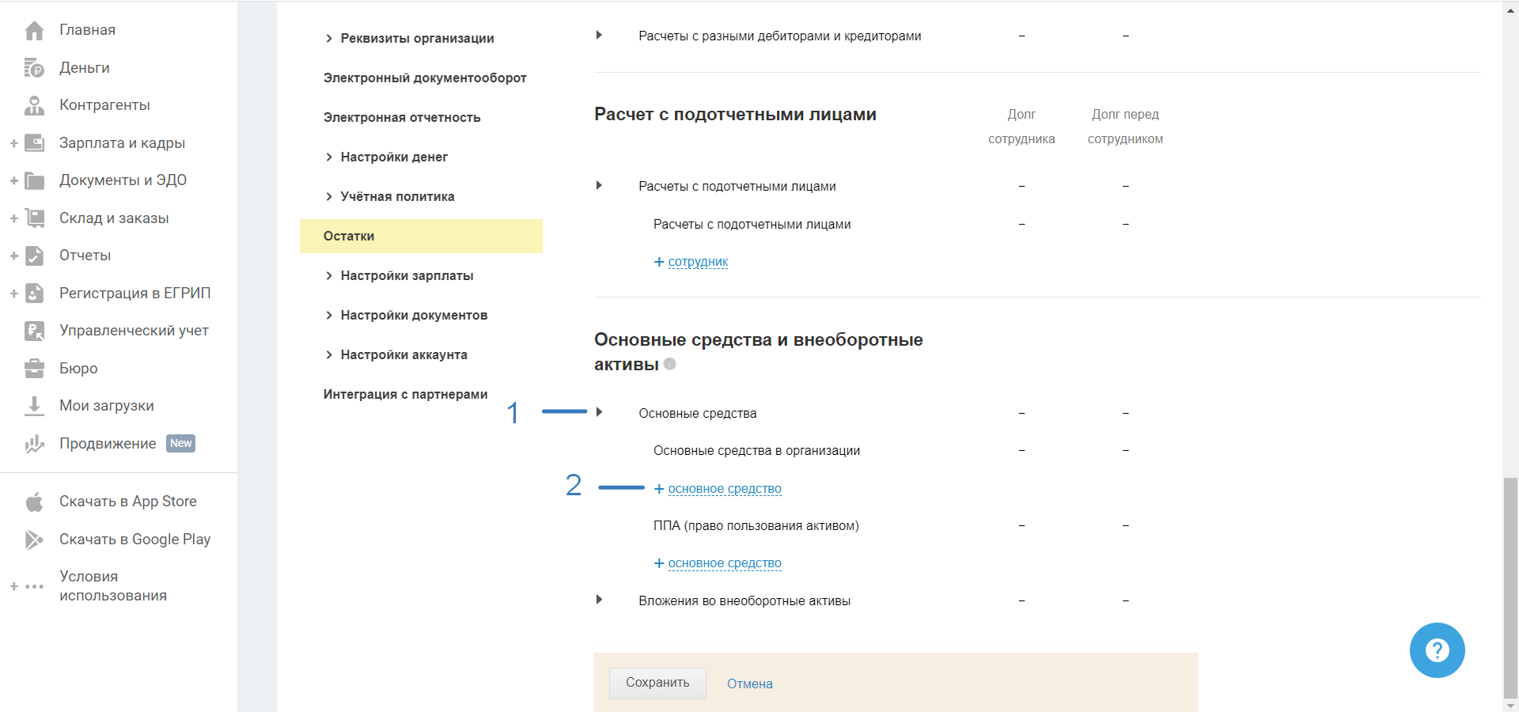The width and height of the screenshot is (1519, 712).
Task: Click the Управленческий учет icon
Action: tap(34, 331)
